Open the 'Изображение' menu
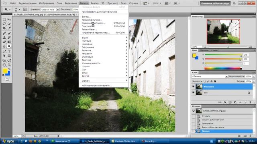 pos(47,3)
